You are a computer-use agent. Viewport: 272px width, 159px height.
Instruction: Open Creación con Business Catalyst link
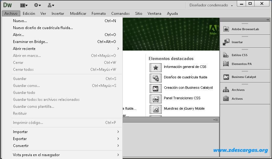pyautogui.click(x=188, y=88)
